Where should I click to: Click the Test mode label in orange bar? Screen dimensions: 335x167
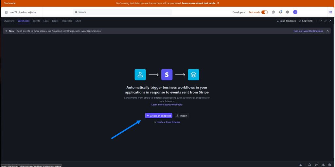(x=10, y=3)
